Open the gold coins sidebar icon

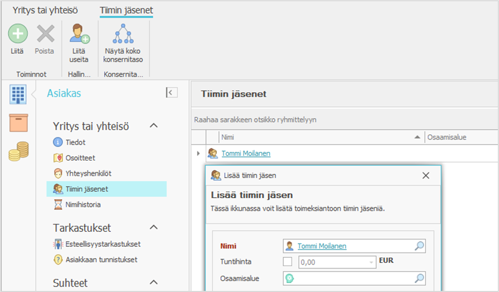pos(19,152)
